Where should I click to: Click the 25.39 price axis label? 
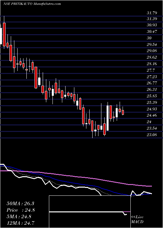152,103
